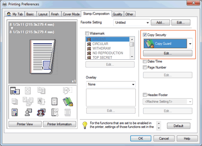Click the Cancel button
The height and width of the screenshot is (146, 202).
pyautogui.click(x=164, y=138)
